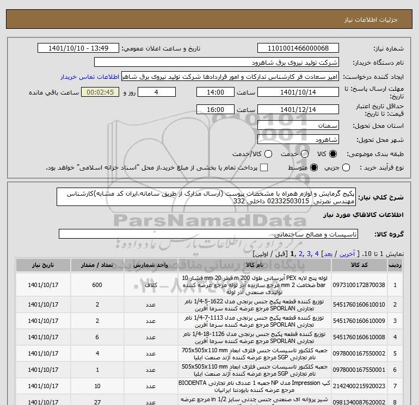The image size is (419, 405).
Task: Choose the جزیی purchase type radio
Action: pyautogui.click(x=346, y=167)
